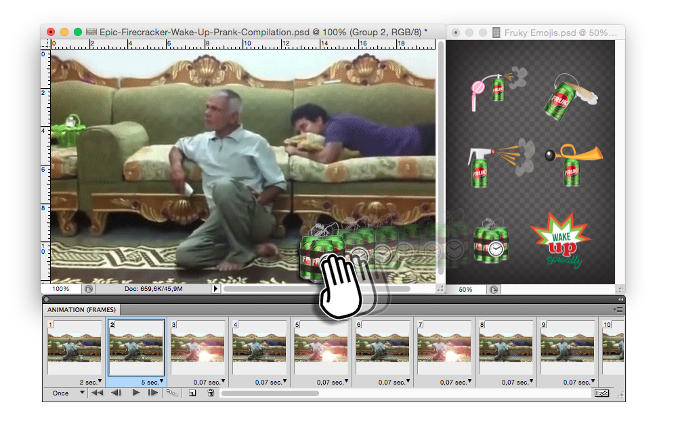This screenshot has width=678, height=430.
Task: Select the next animation frame button
Action: 152,393
